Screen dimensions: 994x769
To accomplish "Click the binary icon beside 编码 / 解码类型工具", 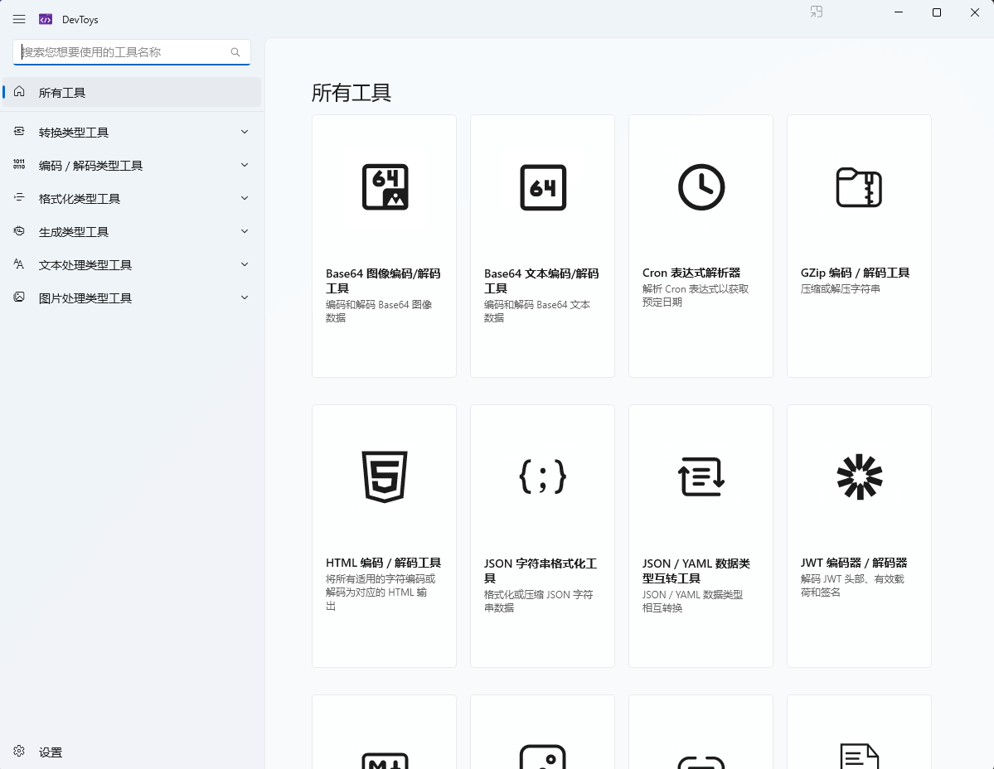I will tap(19, 164).
